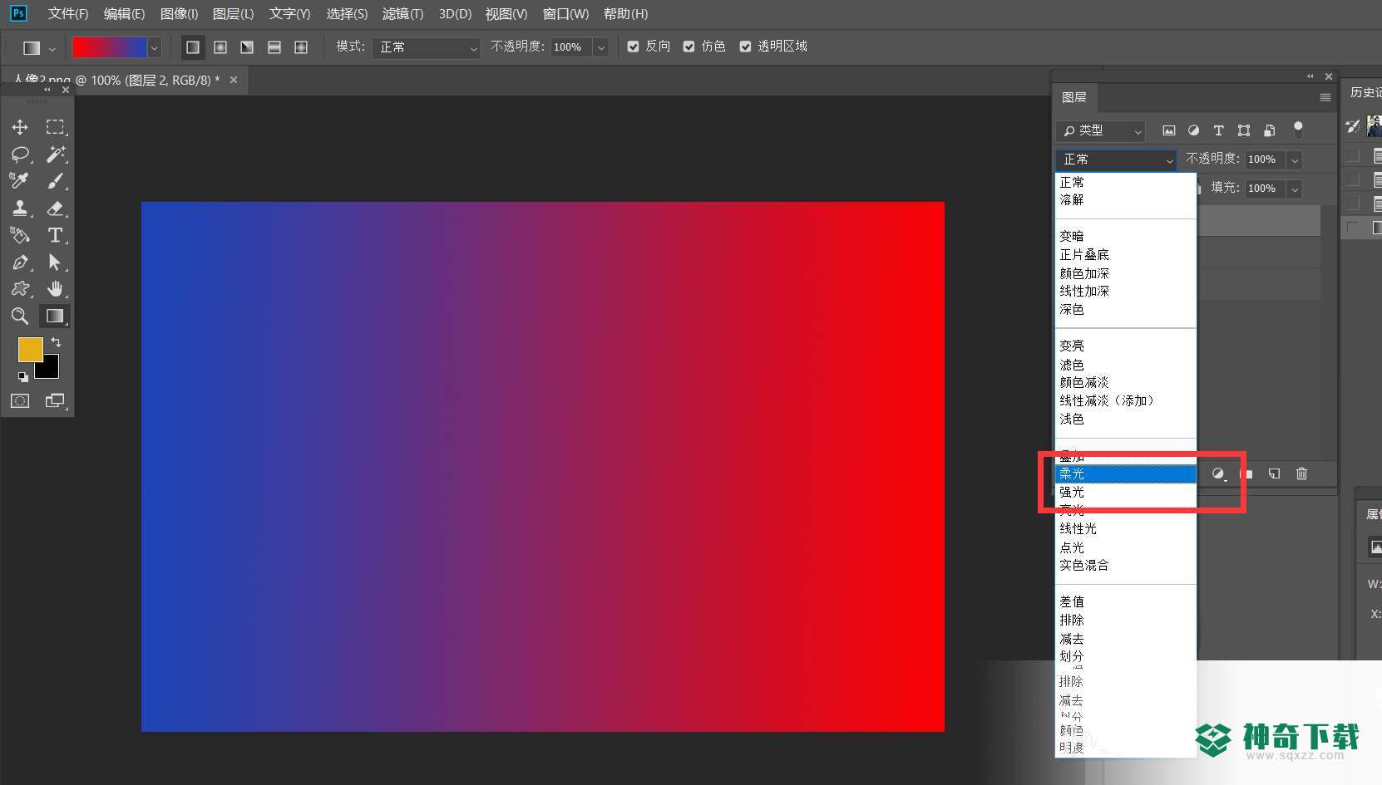Viewport: 1382px width, 785px height.
Task: Choose the linear gradient style
Action: pos(193,47)
